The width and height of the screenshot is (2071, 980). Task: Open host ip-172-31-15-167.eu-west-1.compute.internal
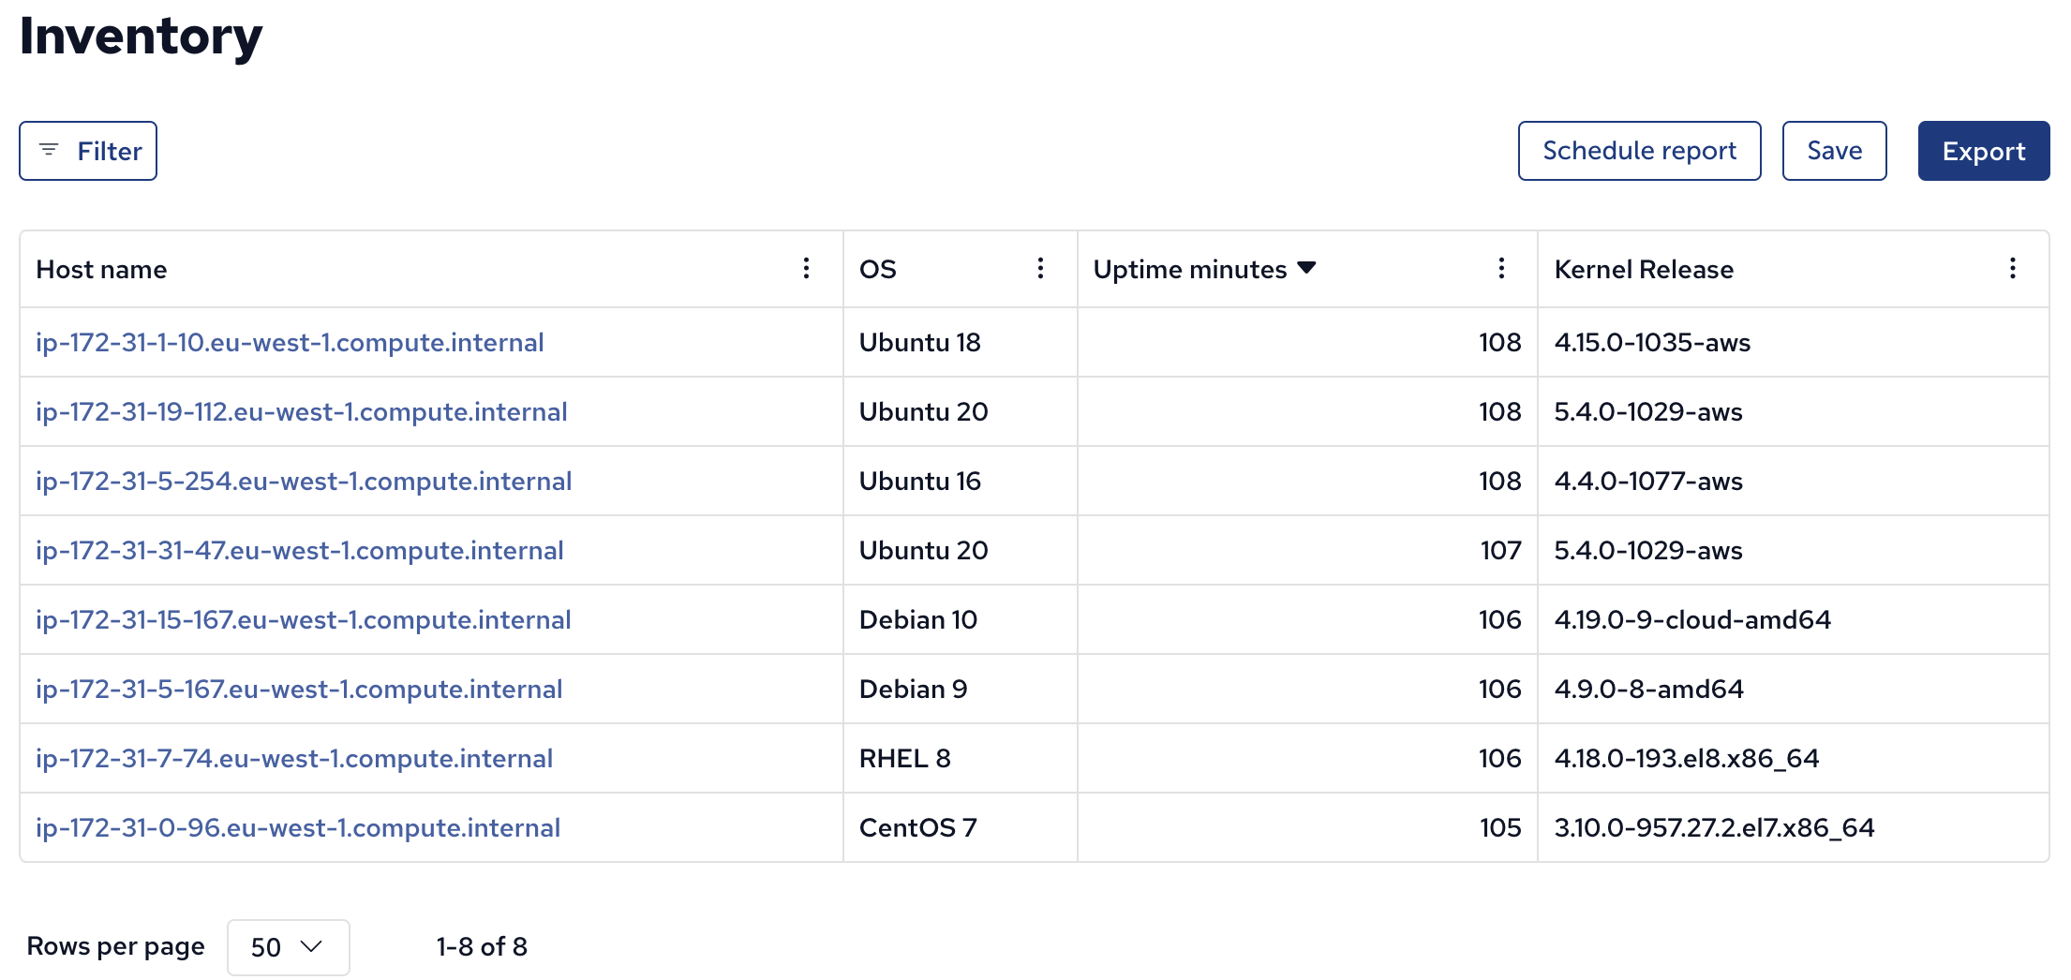[304, 620]
